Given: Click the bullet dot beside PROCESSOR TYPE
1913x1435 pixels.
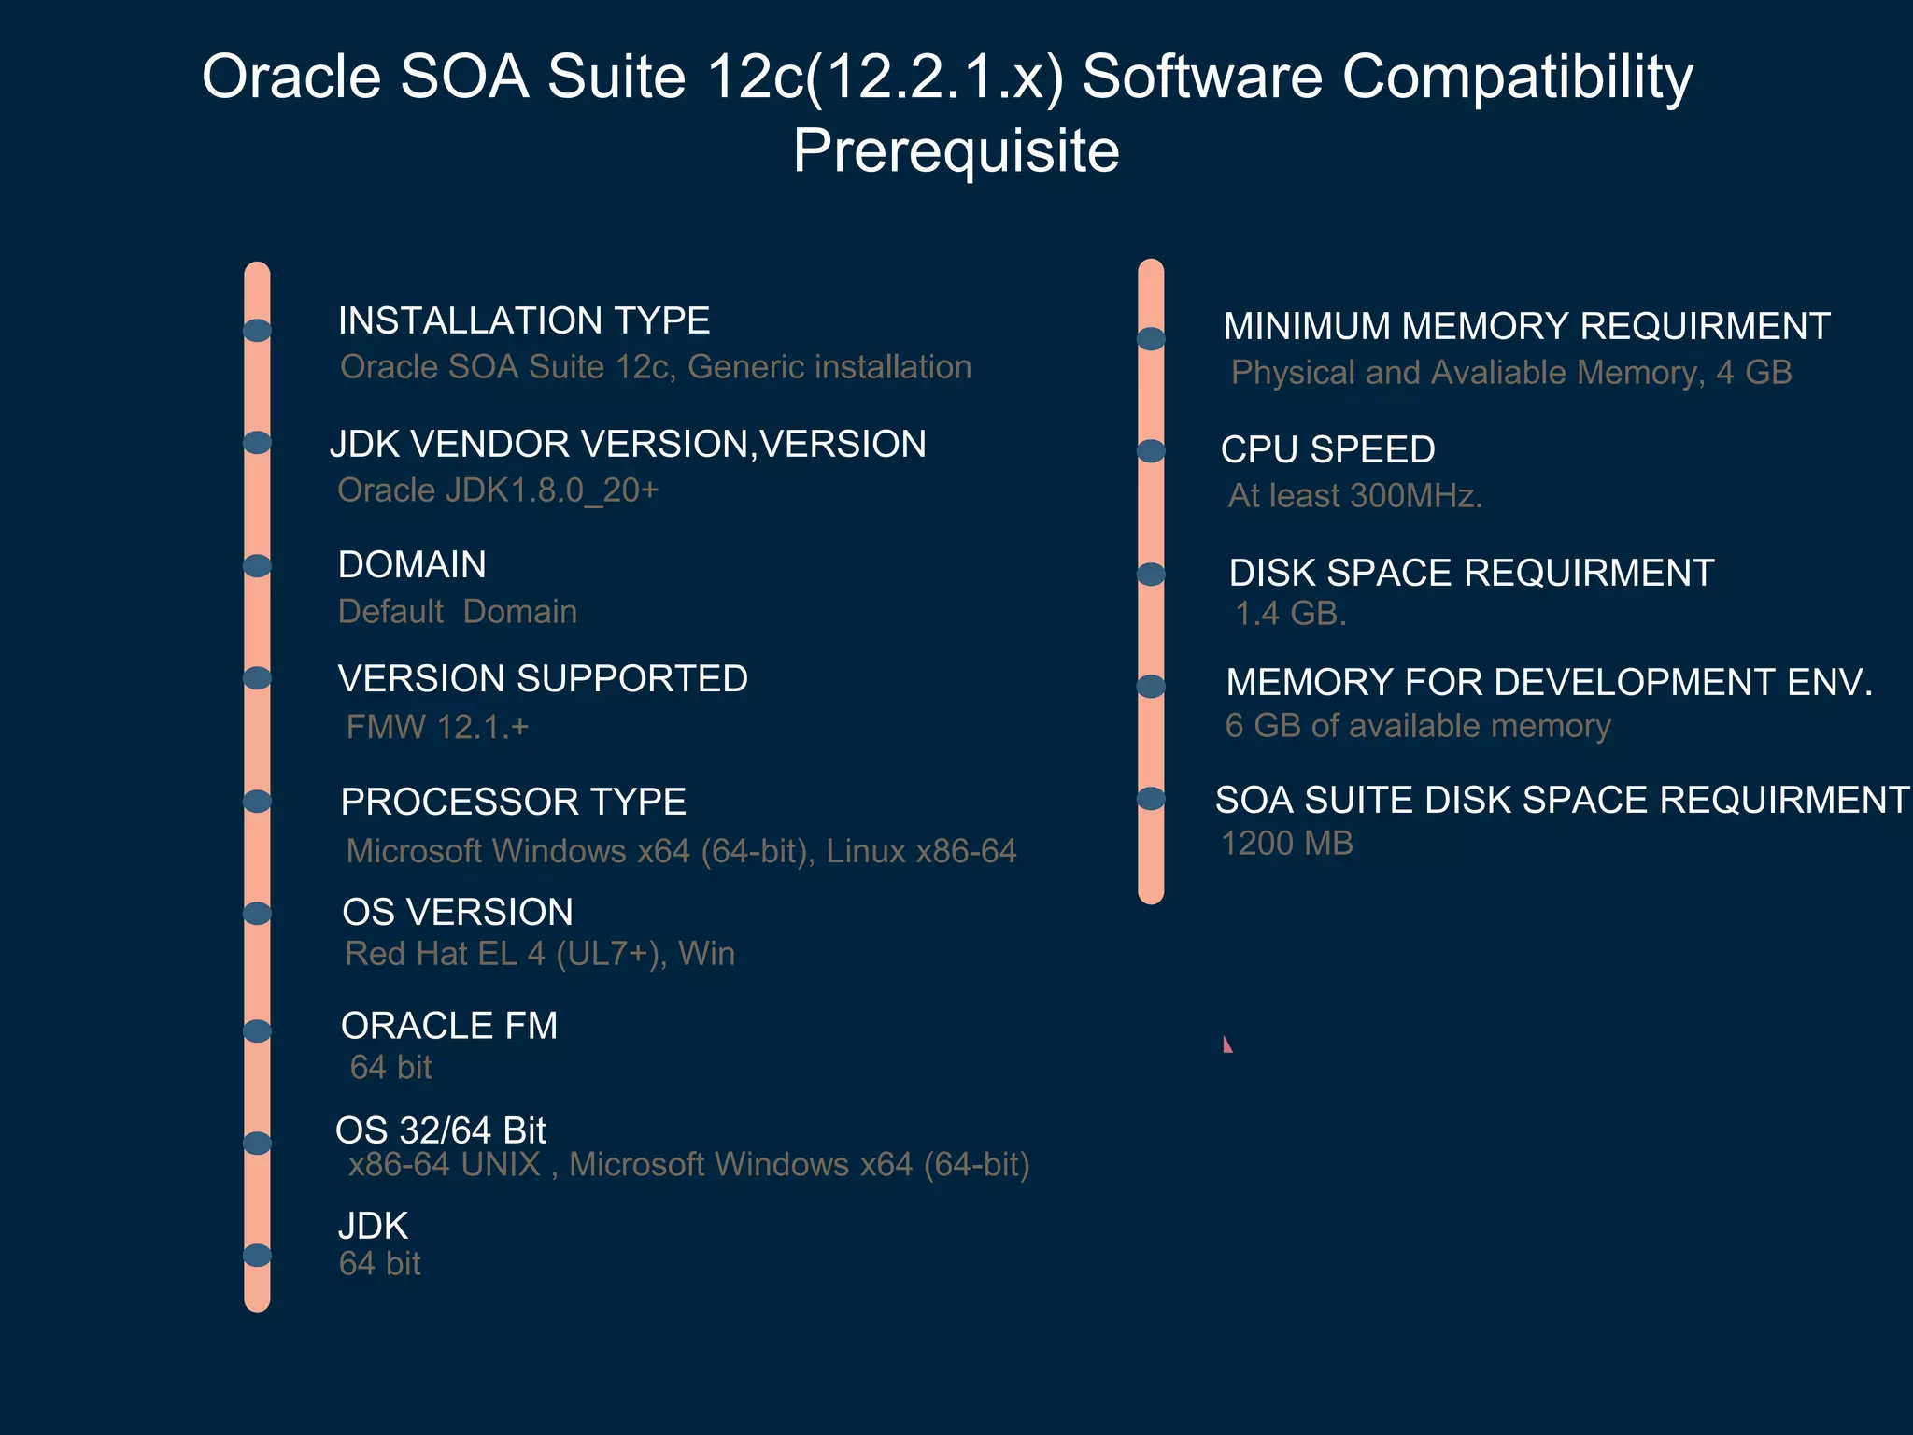Looking at the screenshot, I should (x=258, y=802).
